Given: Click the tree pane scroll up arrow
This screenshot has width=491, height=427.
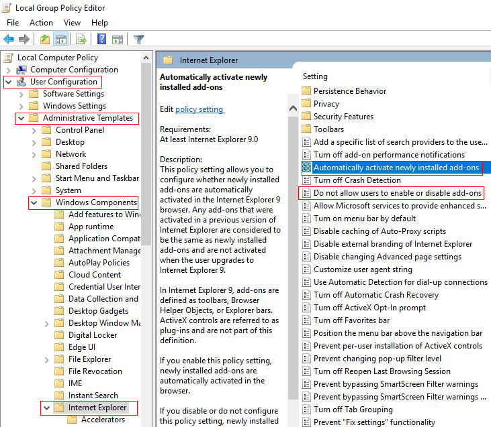Looking at the screenshot, I should tap(146, 58).
